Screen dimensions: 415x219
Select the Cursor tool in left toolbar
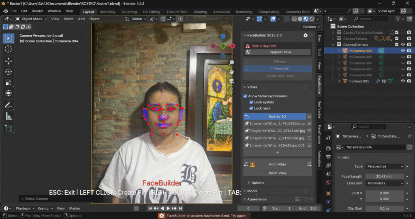point(9,49)
